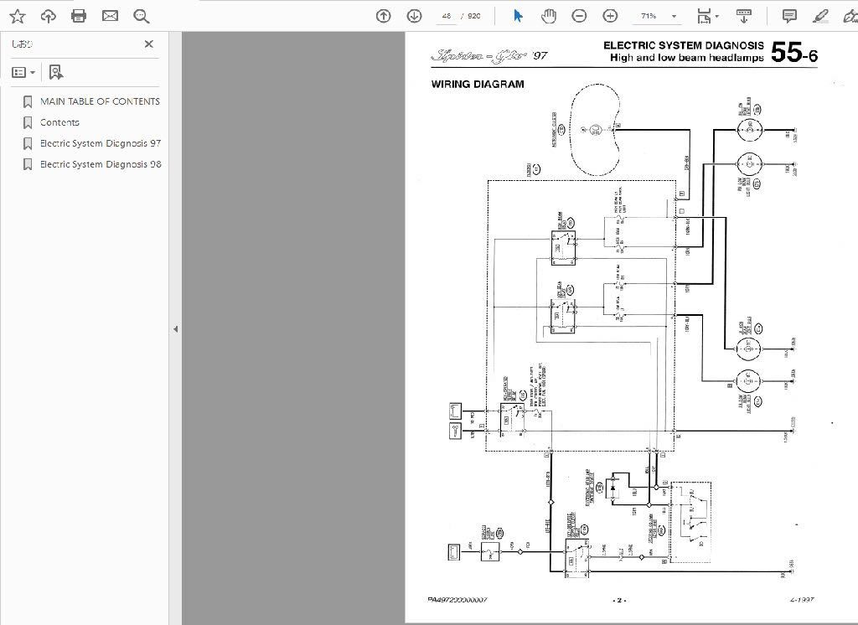
Task: Click the 55-6 section number
Action: (x=794, y=53)
